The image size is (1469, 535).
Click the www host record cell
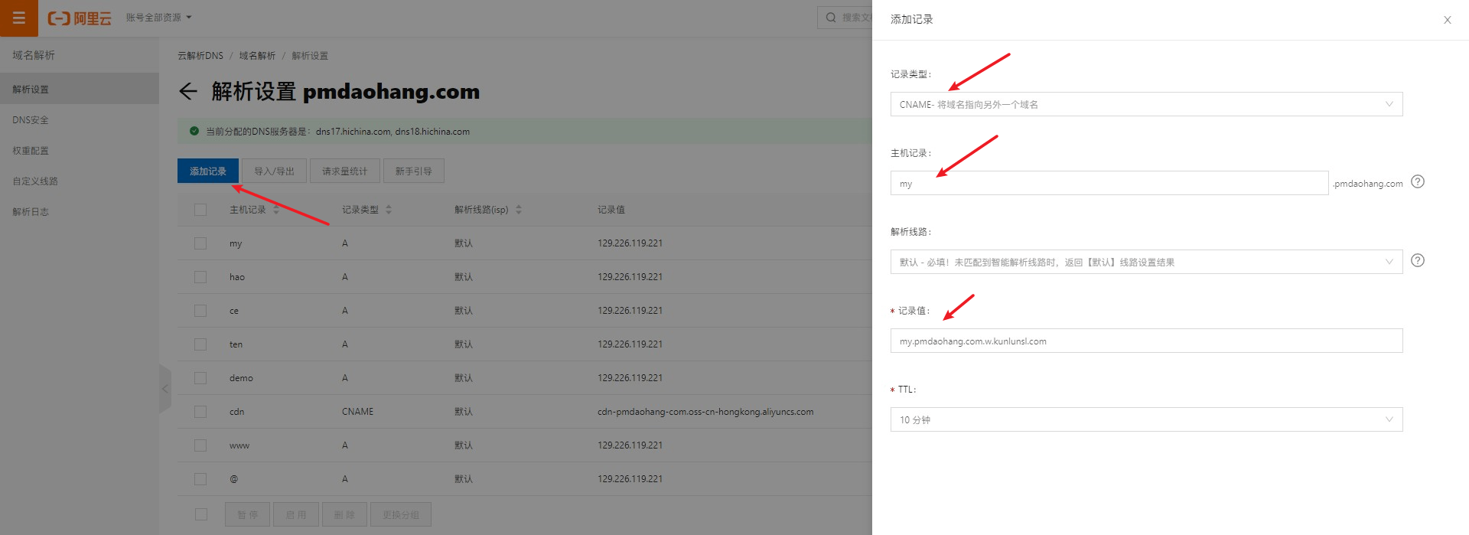239,445
